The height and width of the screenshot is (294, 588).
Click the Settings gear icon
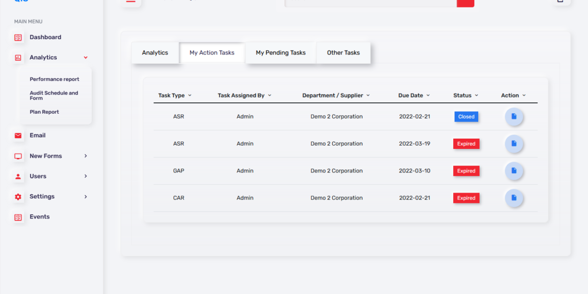coord(18,196)
